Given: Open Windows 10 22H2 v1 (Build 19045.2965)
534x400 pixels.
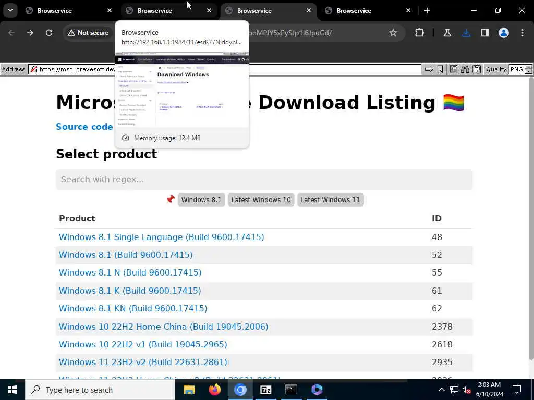Looking at the screenshot, I should pos(143,345).
